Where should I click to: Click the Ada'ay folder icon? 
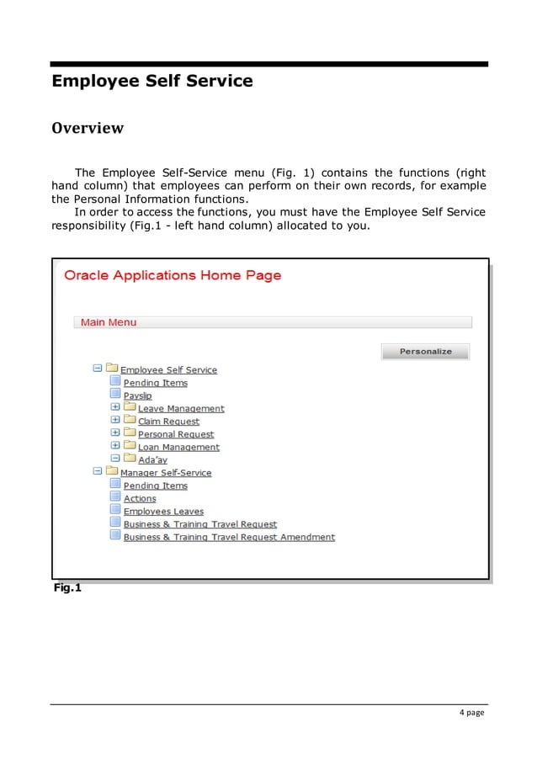(x=130, y=458)
